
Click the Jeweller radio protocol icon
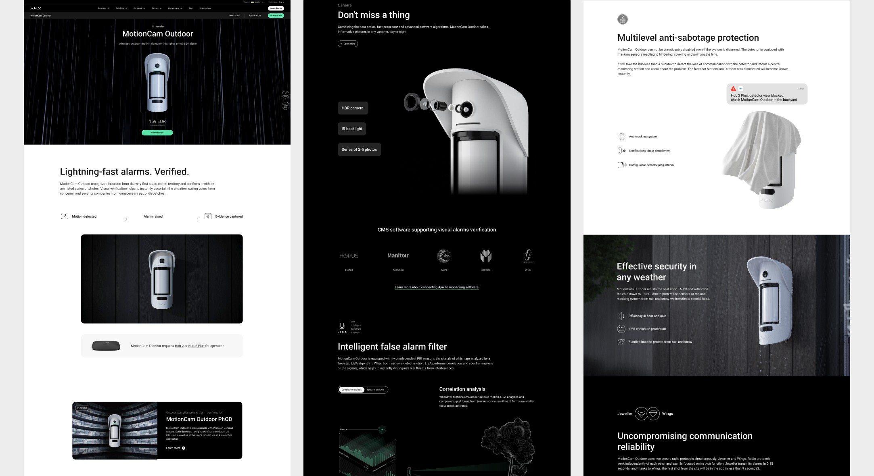(641, 414)
